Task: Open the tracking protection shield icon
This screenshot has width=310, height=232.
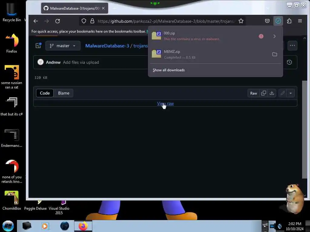Action: (84, 21)
